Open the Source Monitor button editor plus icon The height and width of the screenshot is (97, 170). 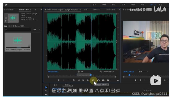pos(118,80)
